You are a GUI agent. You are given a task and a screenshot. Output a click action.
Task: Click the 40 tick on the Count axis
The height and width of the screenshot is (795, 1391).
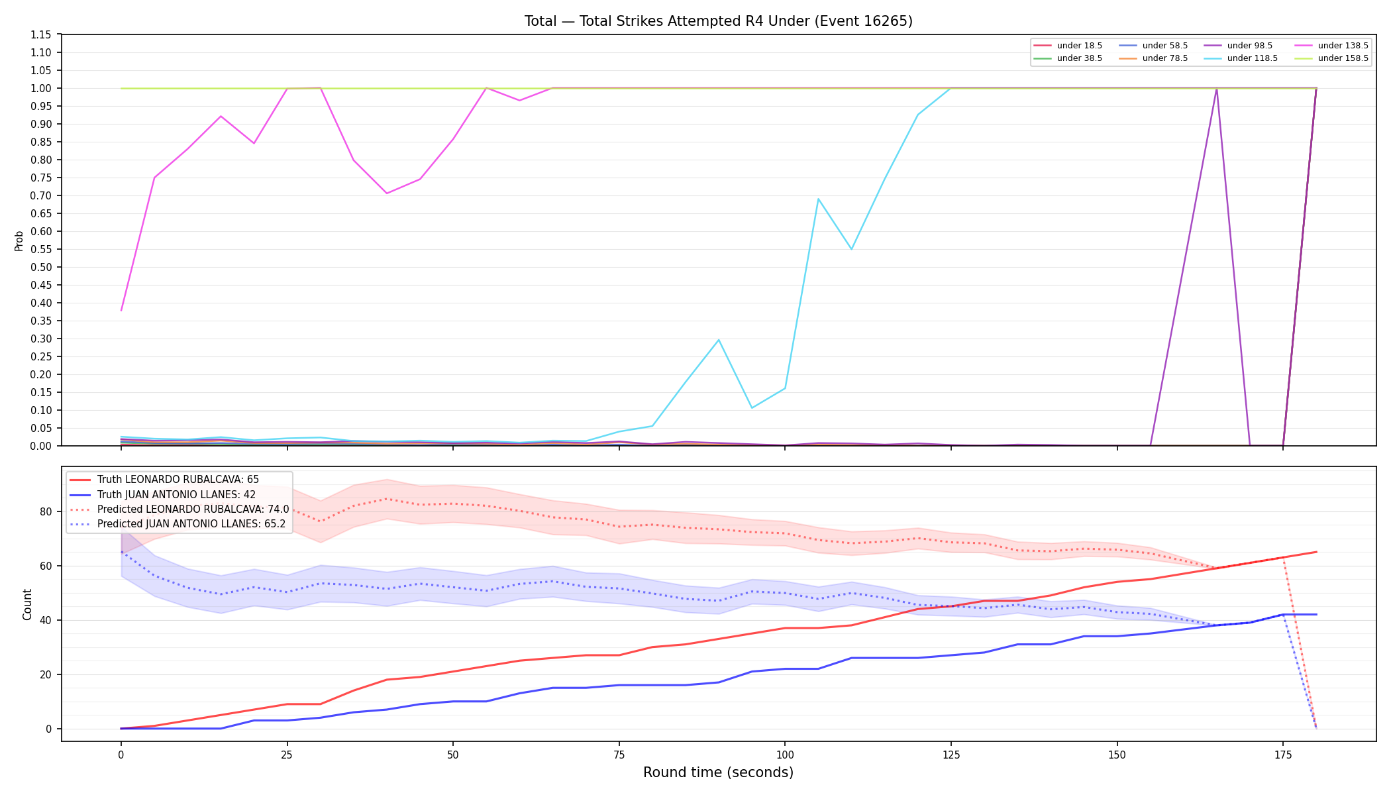[46, 621]
